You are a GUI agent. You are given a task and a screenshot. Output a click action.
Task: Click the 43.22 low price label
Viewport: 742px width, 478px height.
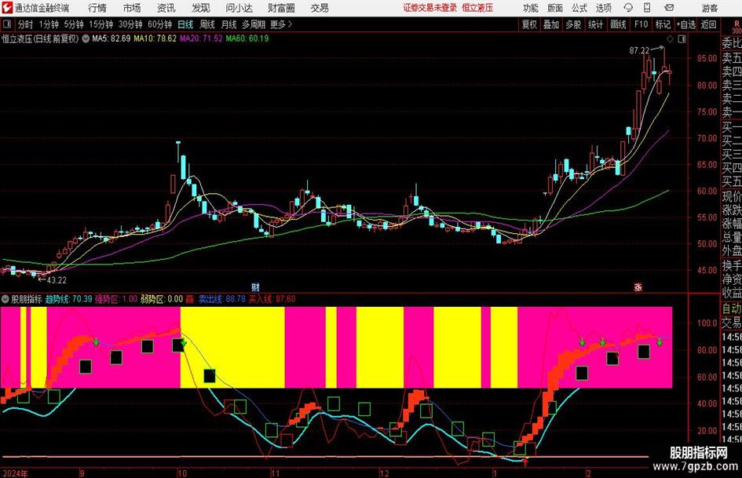click(x=57, y=280)
